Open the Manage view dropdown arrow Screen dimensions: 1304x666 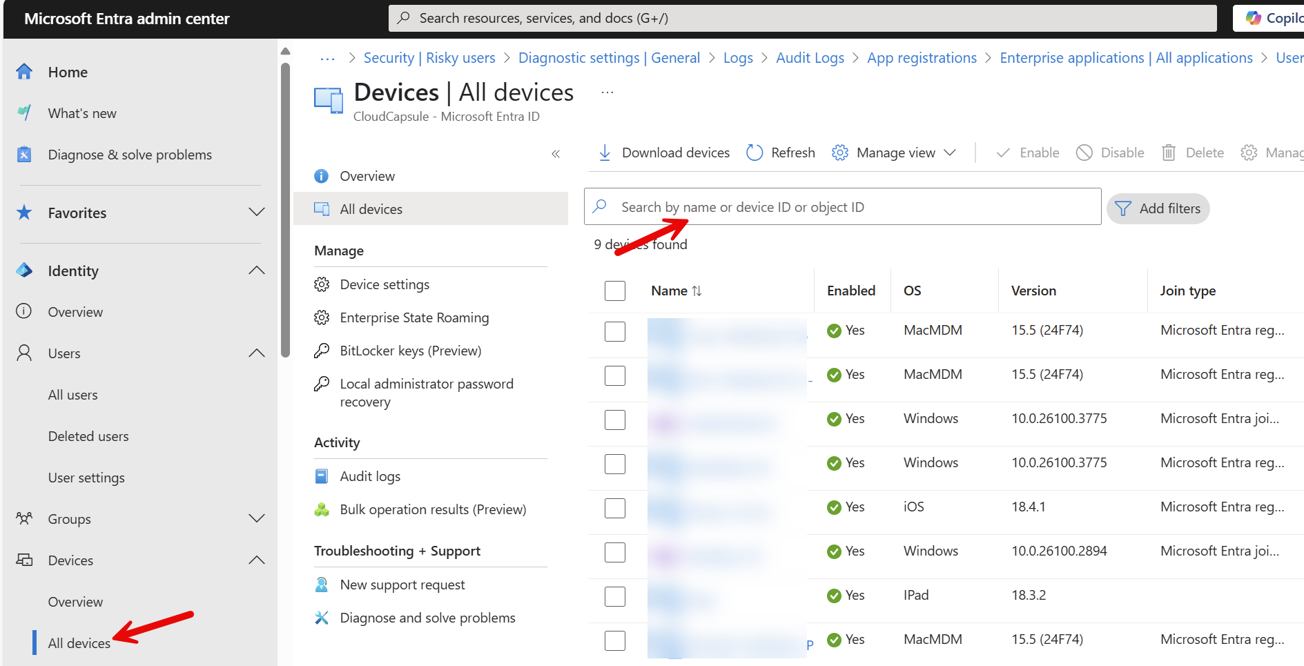pos(950,153)
